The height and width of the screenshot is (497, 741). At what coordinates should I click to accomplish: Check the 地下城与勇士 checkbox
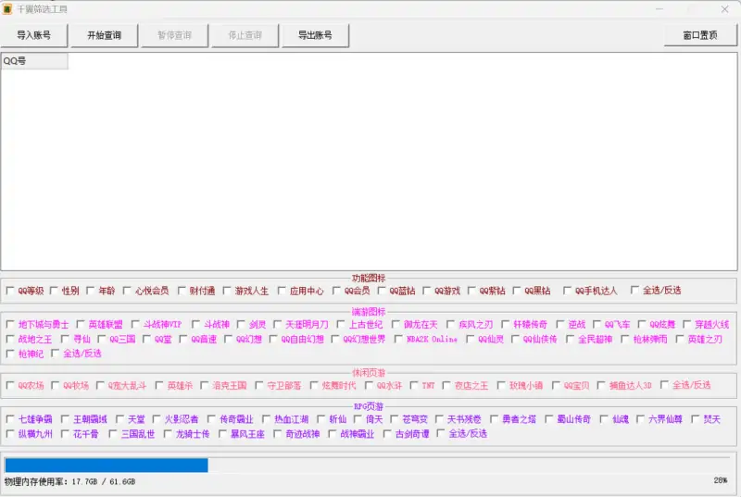pyautogui.click(x=10, y=324)
